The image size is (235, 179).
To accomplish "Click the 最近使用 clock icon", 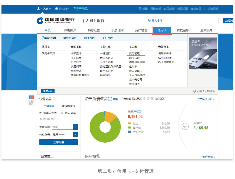I will click(x=43, y=38).
